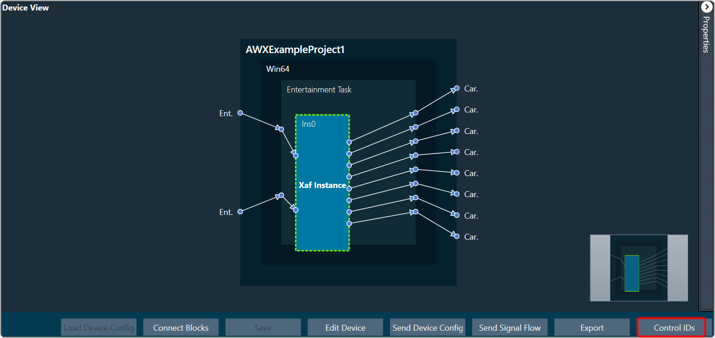This screenshot has height=338, width=715.
Task: Click the Connect Blocks button
Action: tap(181, 327)
